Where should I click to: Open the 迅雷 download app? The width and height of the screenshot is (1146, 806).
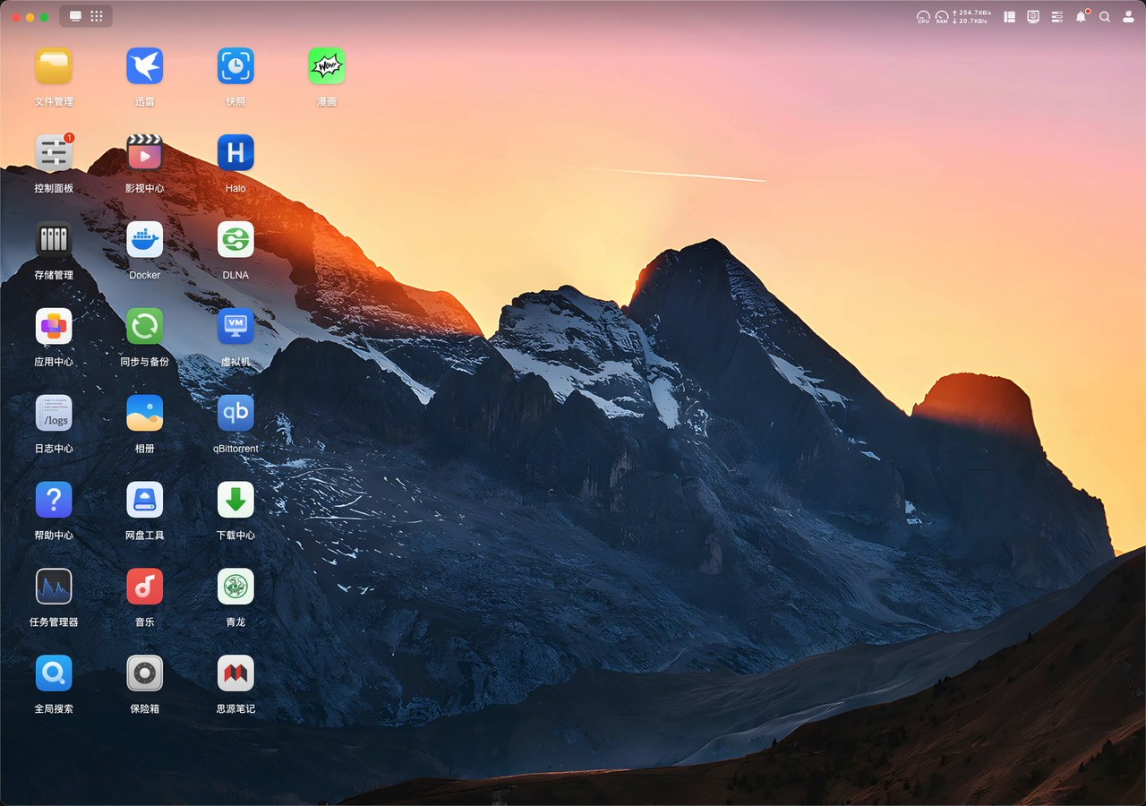point(144,66)
